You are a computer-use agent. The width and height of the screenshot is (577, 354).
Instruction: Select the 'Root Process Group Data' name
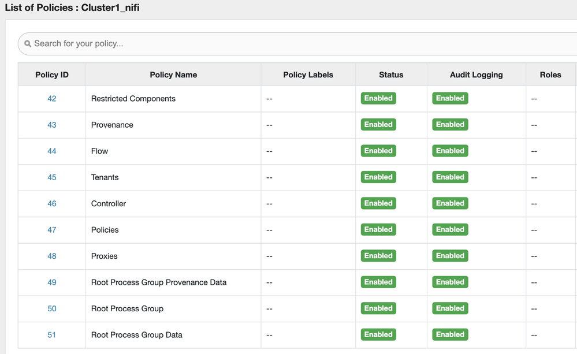pyautogui.click(x=137, y=335)
